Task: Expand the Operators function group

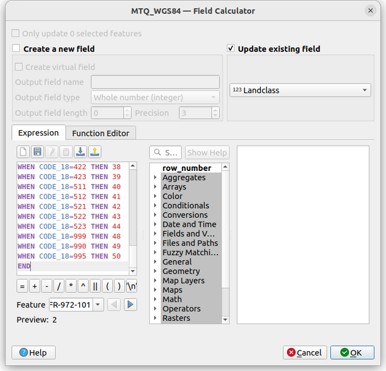Action: (155, 308)
